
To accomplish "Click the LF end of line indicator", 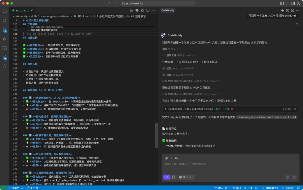I will pyautogui.click(x=257, y=188).
